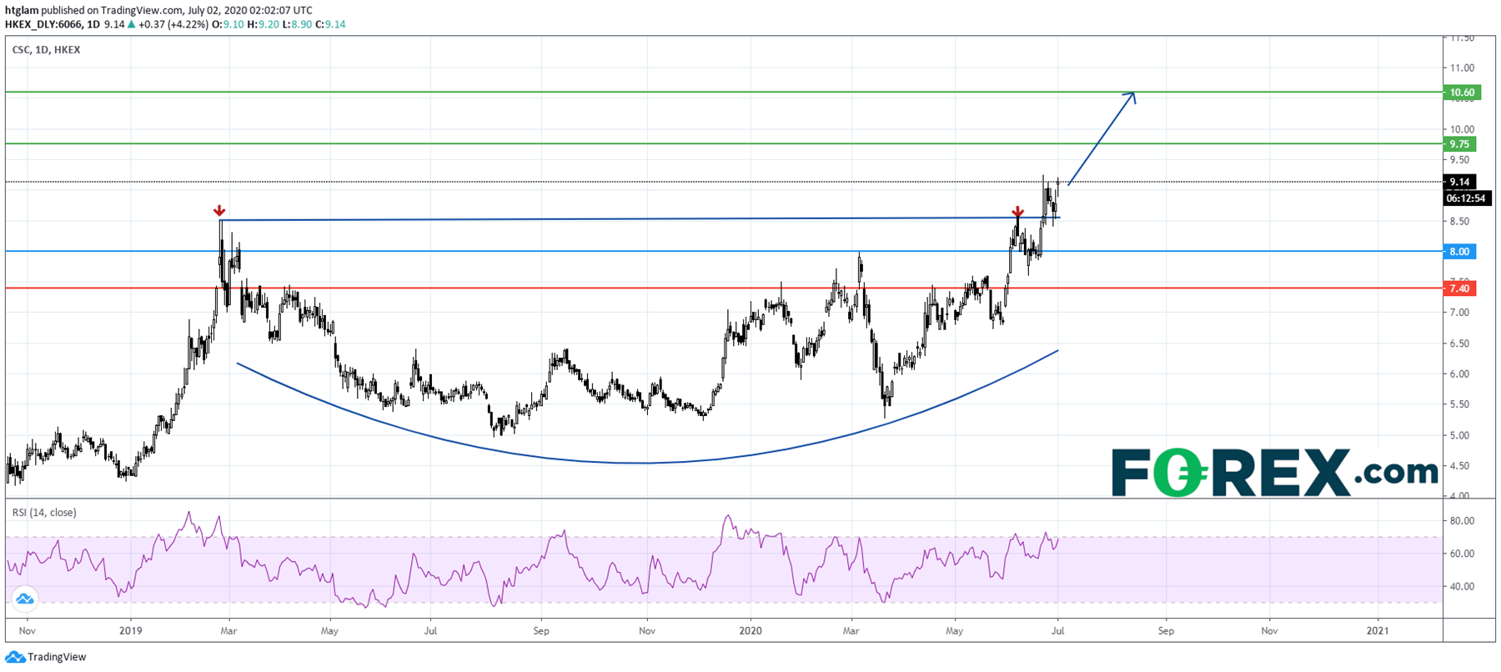
Task: Click the 06:12:54 bar countdown label
Action: tap(1466, 198)
